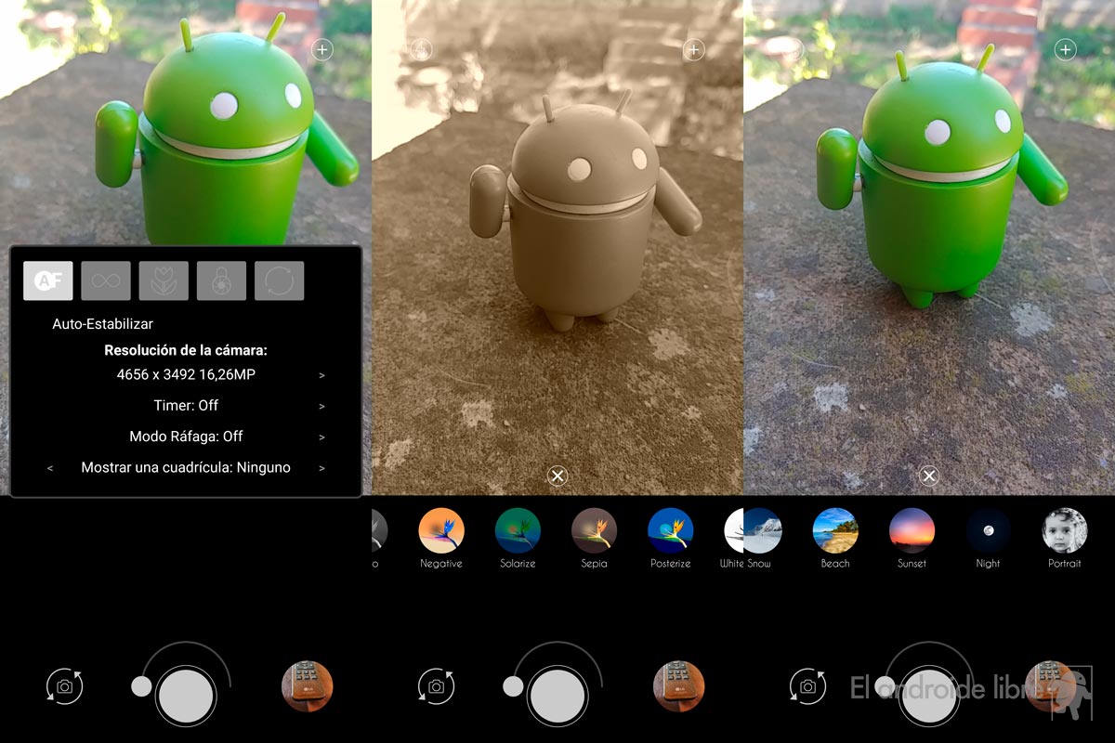Choose the infinity focus mode icon
Image resolution: width=1115 pixels, height=743 pixels.
(105, 280)
